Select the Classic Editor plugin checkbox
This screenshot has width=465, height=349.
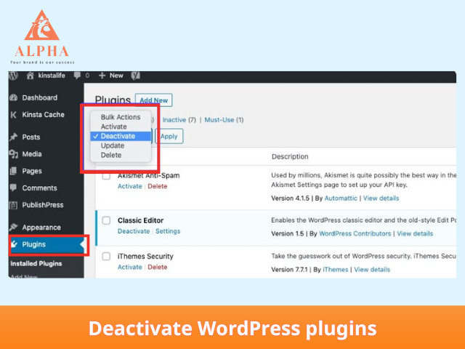pos(106,220)
